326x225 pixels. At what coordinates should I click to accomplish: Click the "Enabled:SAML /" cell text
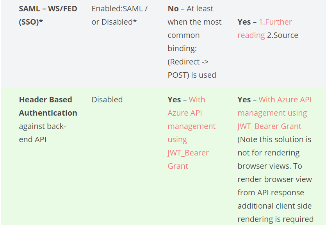119,9
